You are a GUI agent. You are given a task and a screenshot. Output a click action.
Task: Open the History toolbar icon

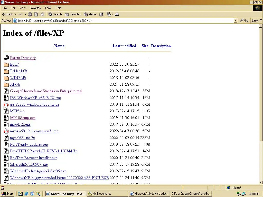pyautogui.click(x=101, y=14)
